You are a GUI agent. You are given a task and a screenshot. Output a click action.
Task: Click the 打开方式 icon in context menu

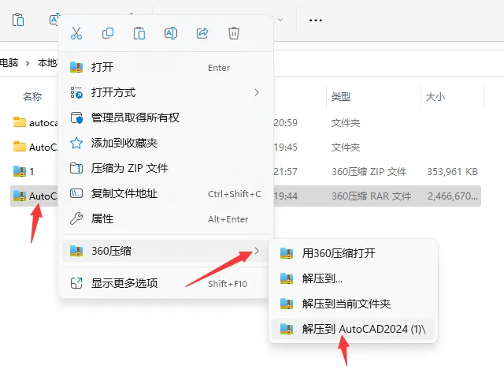76,92
